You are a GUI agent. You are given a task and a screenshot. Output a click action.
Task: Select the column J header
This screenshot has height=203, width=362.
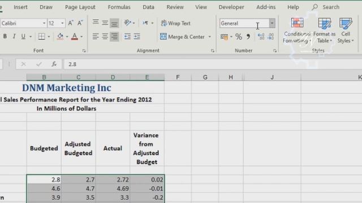click(x=272, y=77)
